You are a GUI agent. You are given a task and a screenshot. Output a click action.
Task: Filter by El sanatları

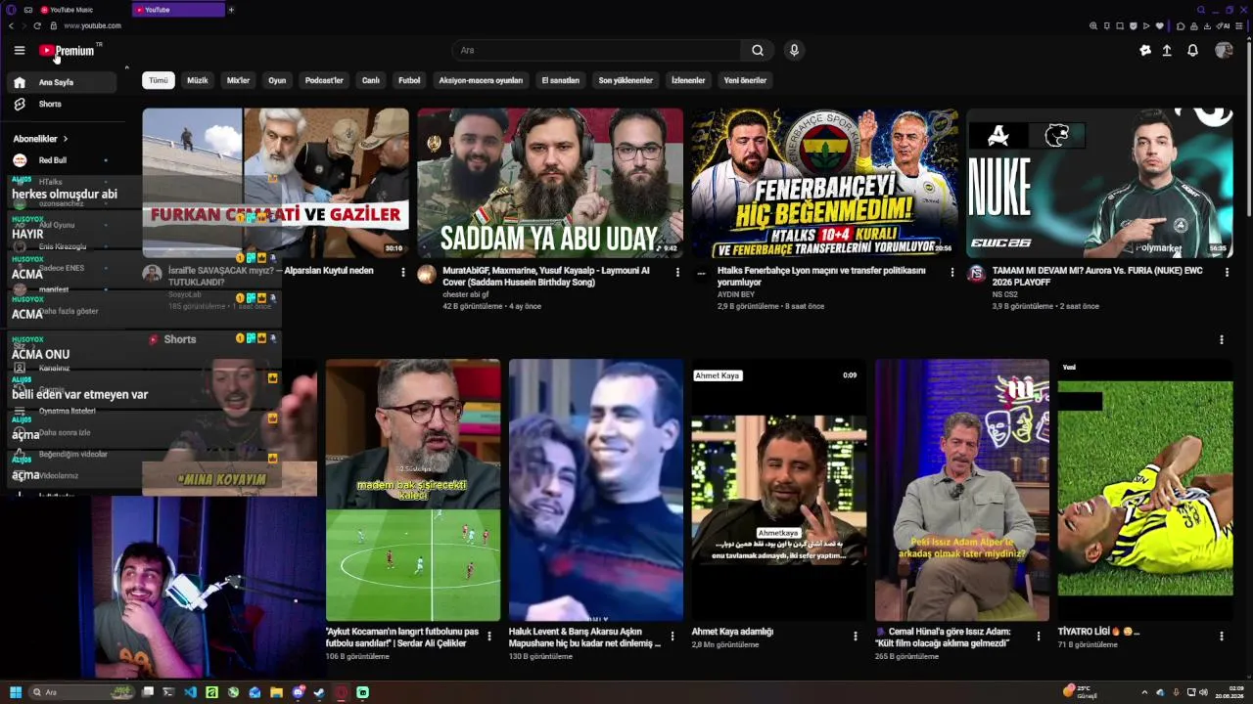tap(561, 80)
